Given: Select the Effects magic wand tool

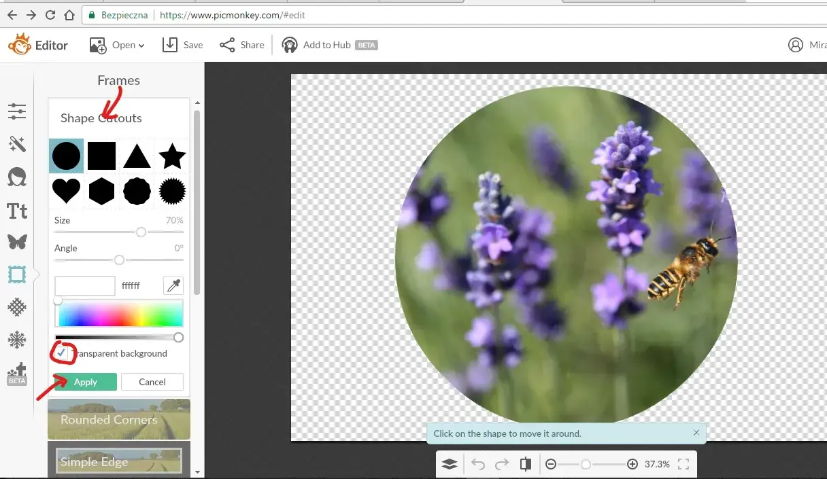Looking at the screenshot, I should [x=17, y=143].
